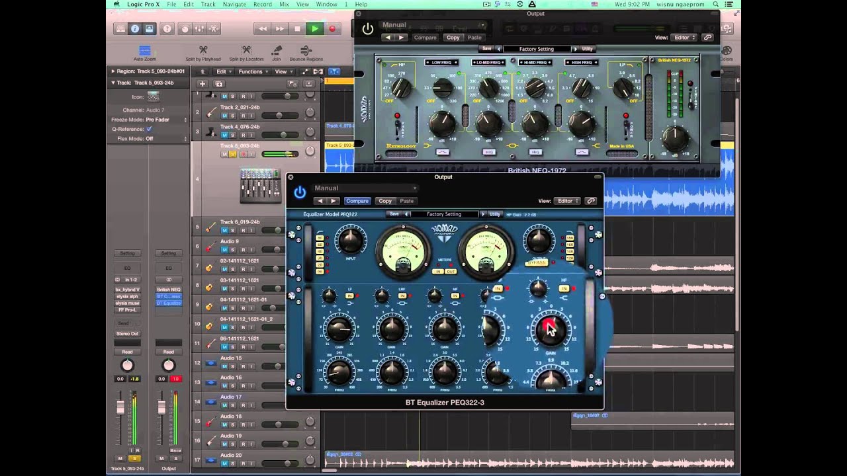Toggle the British NEQ-1972 plugin power button
This screenshot has width=847, height=476.
pyautogui.click(x=368, y=28)
